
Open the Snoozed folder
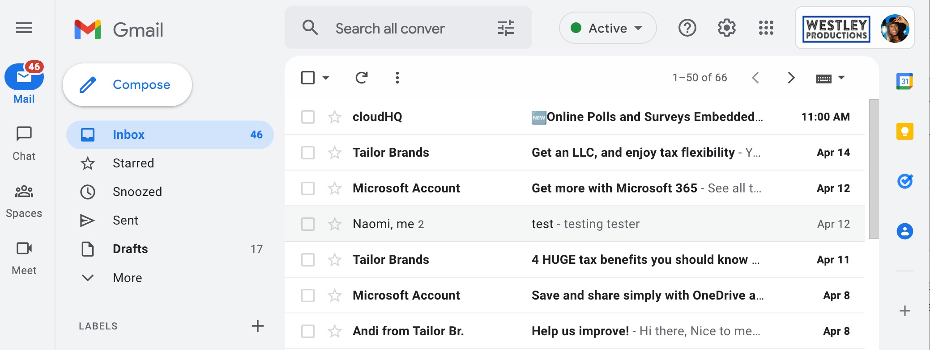pyautogui.click(x=170, y=192)
